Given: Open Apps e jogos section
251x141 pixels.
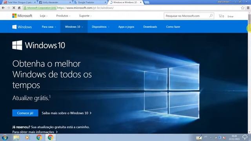Looking at the screenshot, I should [x=126, y=27].
